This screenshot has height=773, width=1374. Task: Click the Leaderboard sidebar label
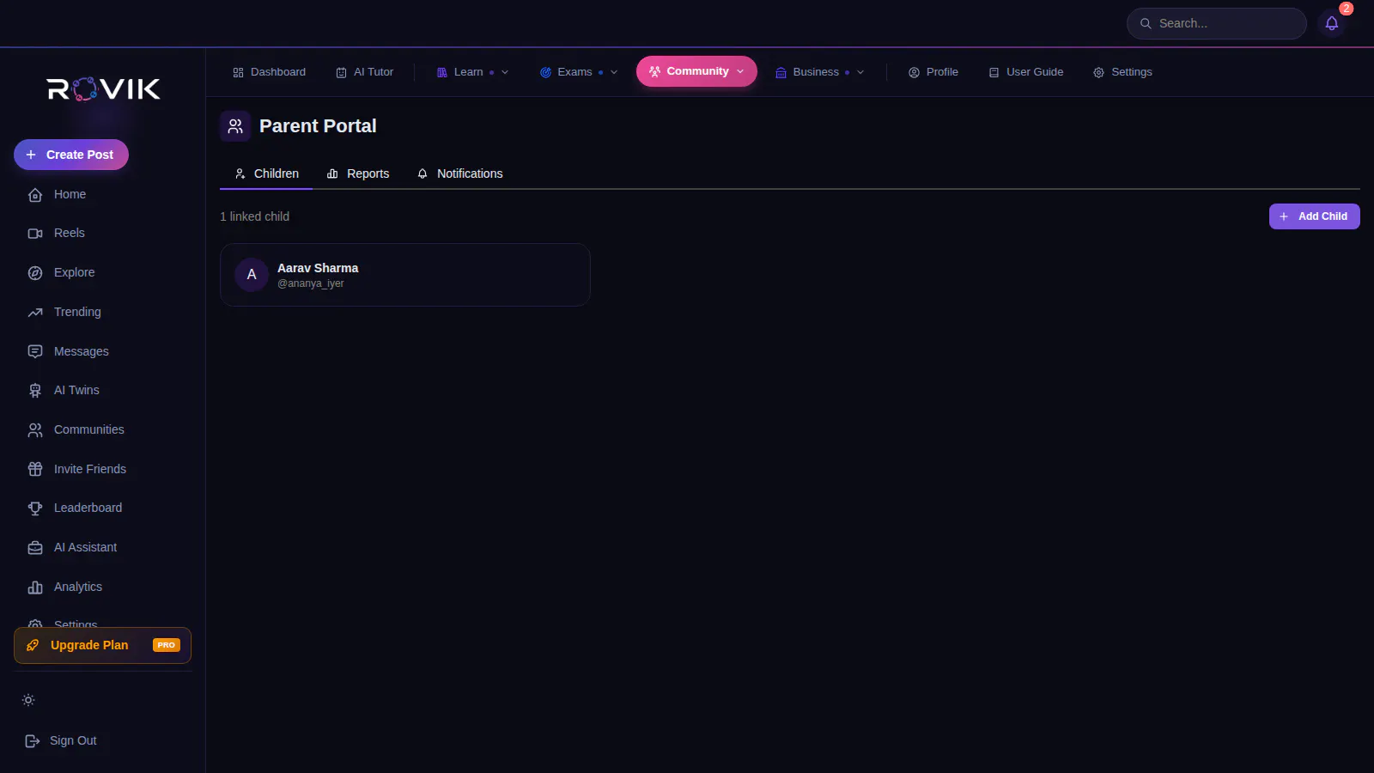click(88, 508)
